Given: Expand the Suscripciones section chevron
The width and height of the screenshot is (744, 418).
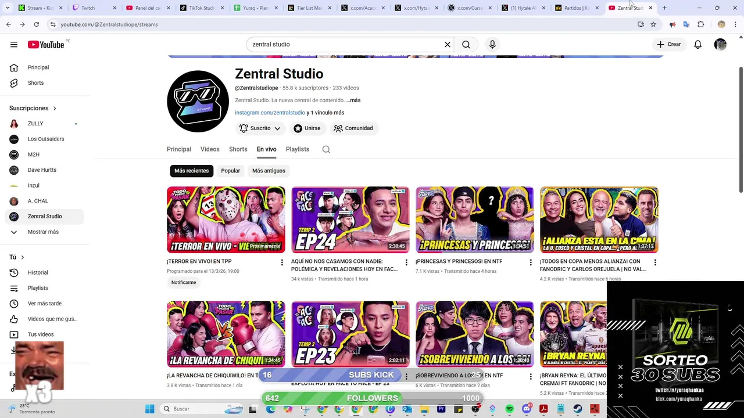Looking at the screenshot, I should point(55,109).
